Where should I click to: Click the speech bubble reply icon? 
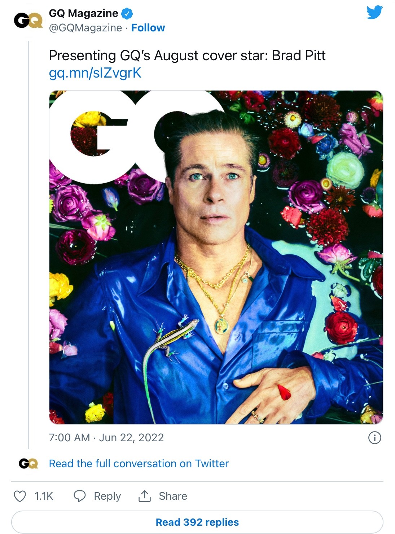point(79,496)
